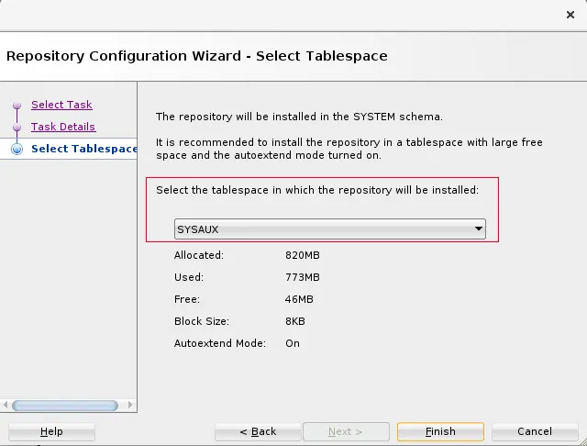The height and width of the screenshot is (446, 587).
Task: Click the Autoextend Mode On value
Action: point(293,343)
